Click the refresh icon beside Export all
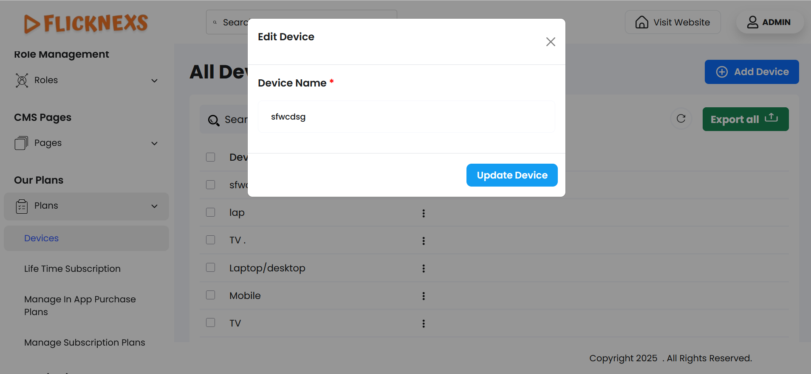The height and width of the screenshot is (374, 811). (x=681, y=119)
